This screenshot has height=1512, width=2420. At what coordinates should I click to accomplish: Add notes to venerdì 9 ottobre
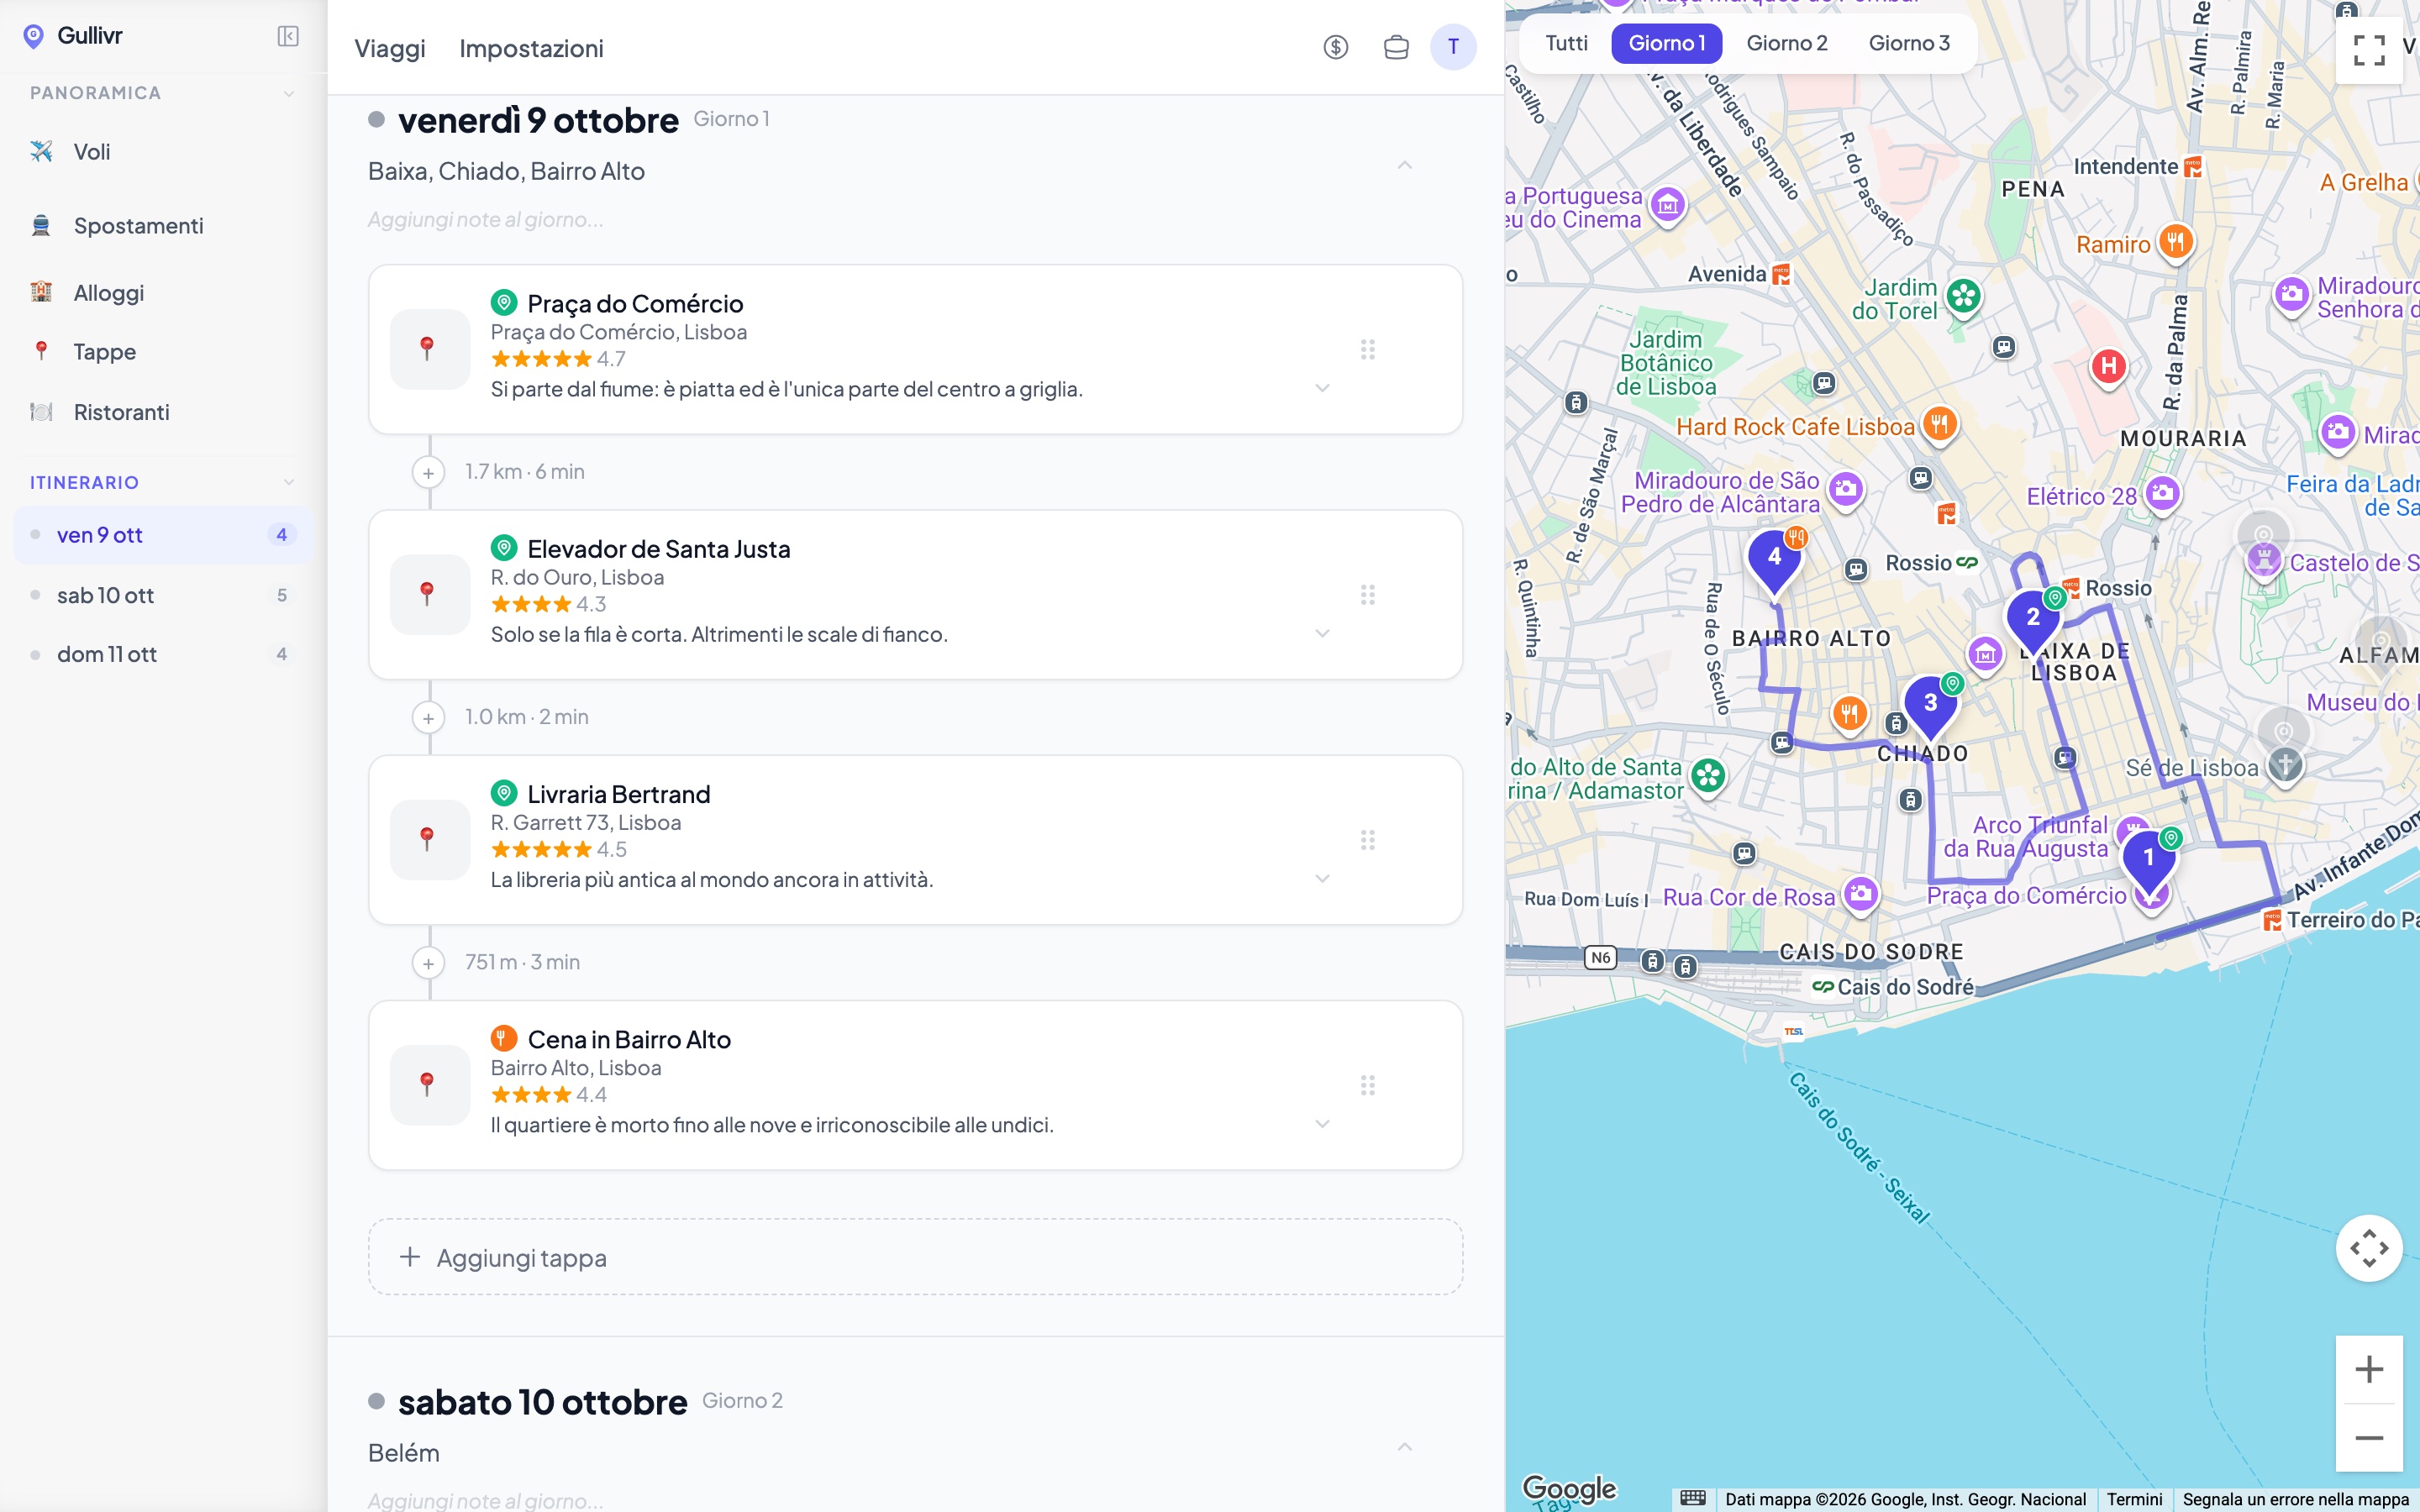486,220
